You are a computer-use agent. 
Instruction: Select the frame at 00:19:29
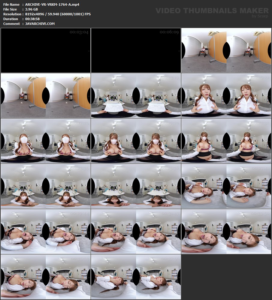[x=136, y=141]
